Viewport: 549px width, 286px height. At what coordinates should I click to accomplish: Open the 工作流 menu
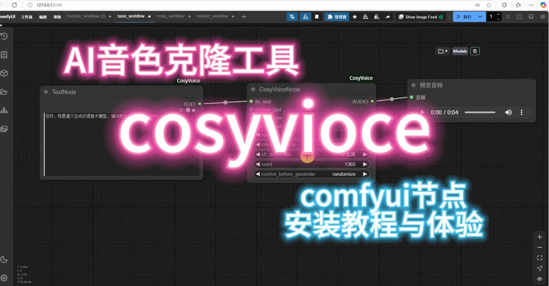(27, 17)
